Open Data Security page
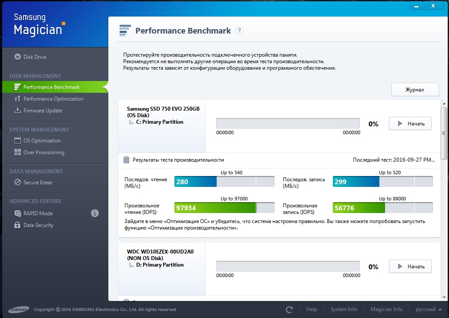449x318 pixels. point(55,225)
